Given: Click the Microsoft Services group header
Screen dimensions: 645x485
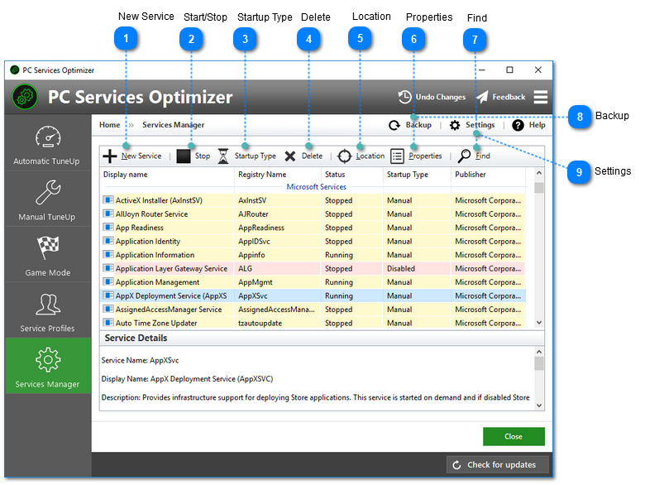Looking at the screenshot, I should click(x=316, y=186).
